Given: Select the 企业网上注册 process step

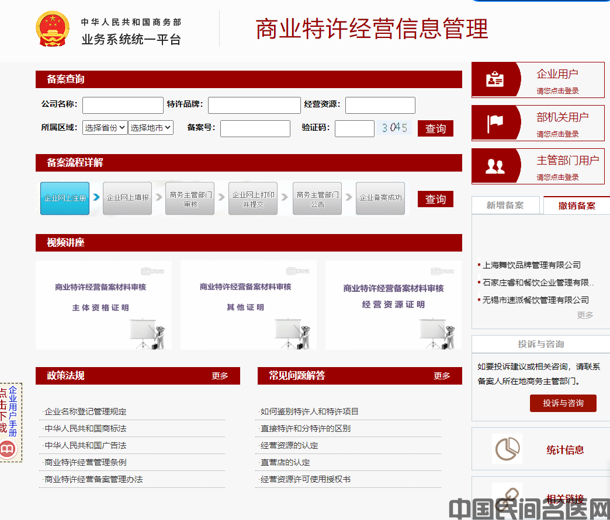Looking at the screenshot, I should [x=65, y=198].
